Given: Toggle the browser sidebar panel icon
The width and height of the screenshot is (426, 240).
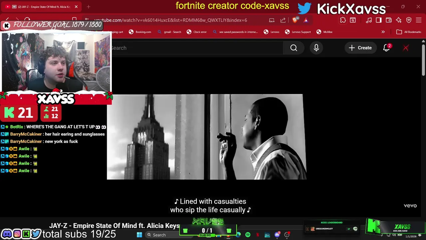Looking at the screenshot, I should (379, 20).
